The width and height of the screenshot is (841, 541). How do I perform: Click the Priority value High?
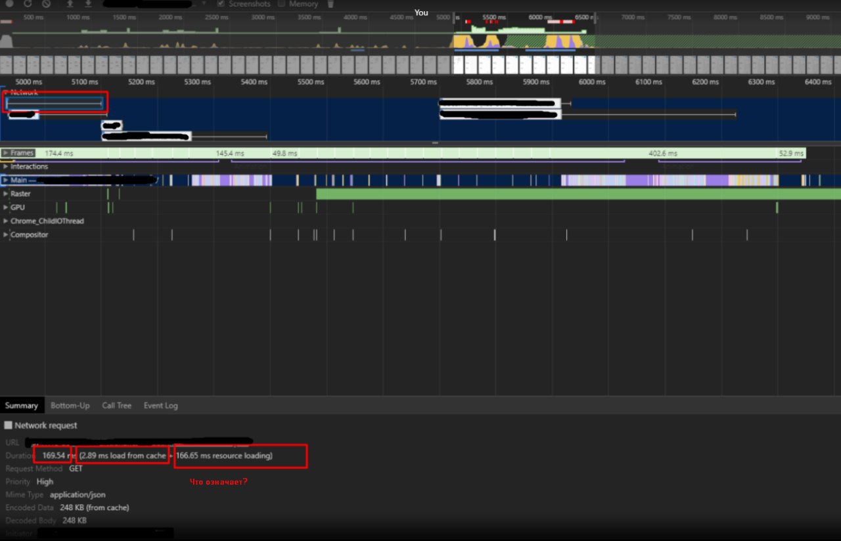click(45, 482)
